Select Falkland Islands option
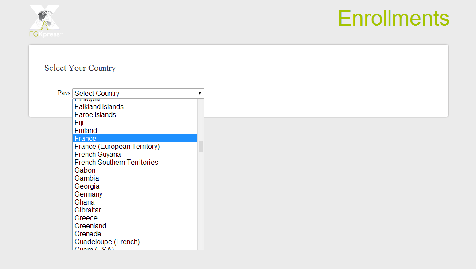 (x=135, y=106)
